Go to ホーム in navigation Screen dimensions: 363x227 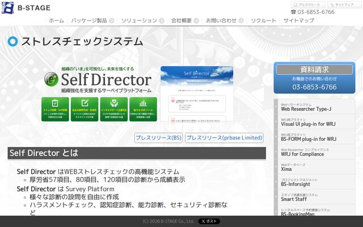coord(56,20)
